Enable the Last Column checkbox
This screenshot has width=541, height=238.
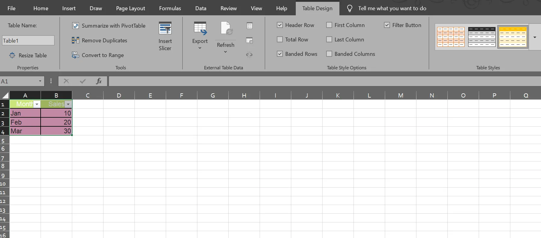click(329, 39)
